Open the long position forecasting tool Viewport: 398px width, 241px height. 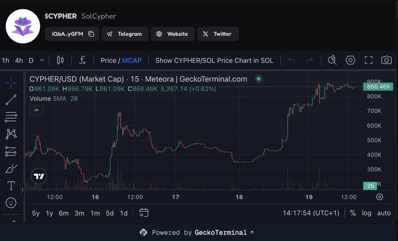(11, 151)
